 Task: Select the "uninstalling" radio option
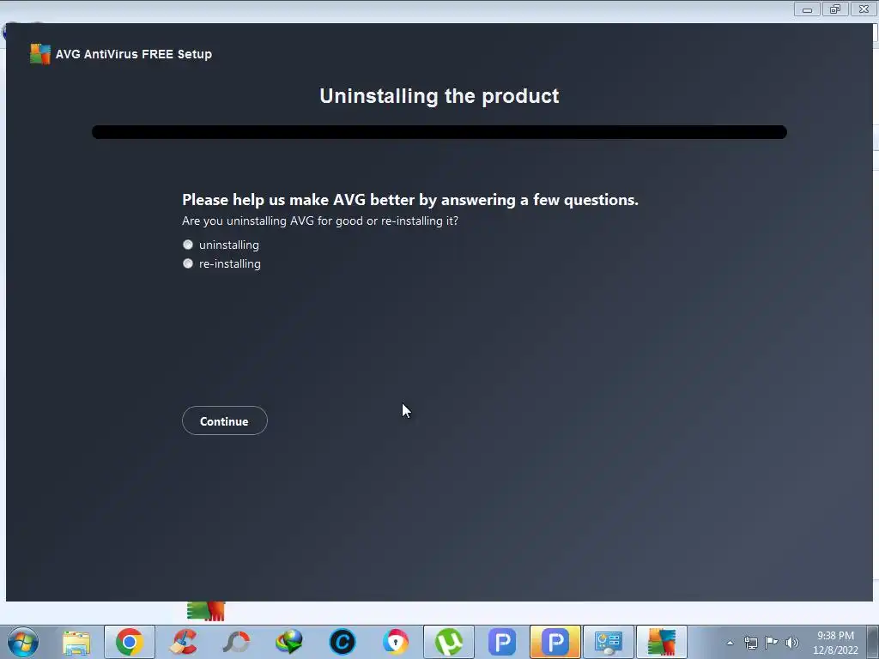(188, 245)
